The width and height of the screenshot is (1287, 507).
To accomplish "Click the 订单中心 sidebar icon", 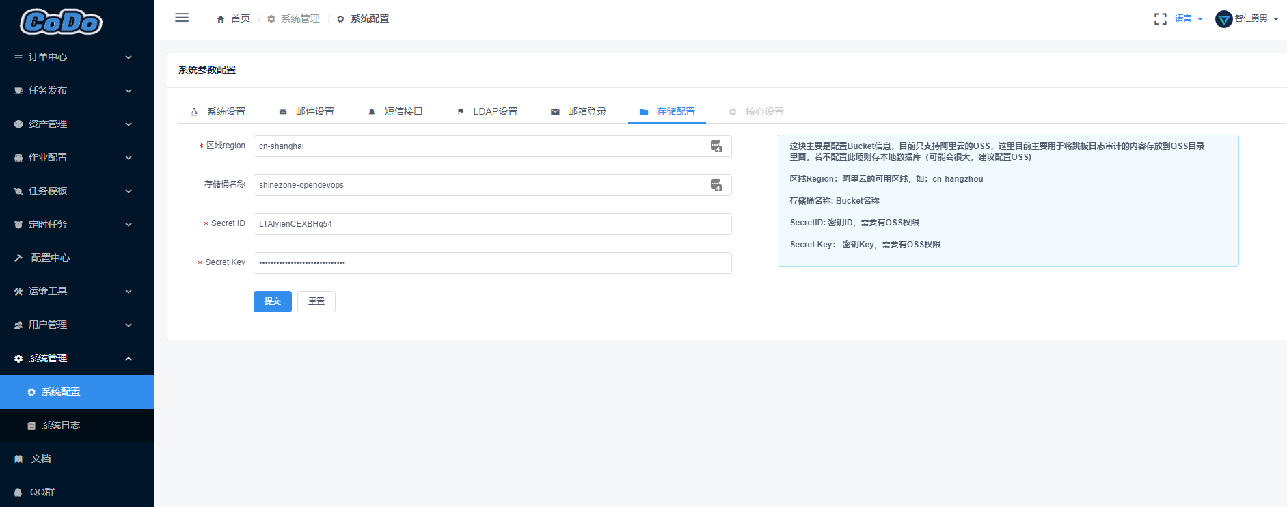I will click(18, 57).
